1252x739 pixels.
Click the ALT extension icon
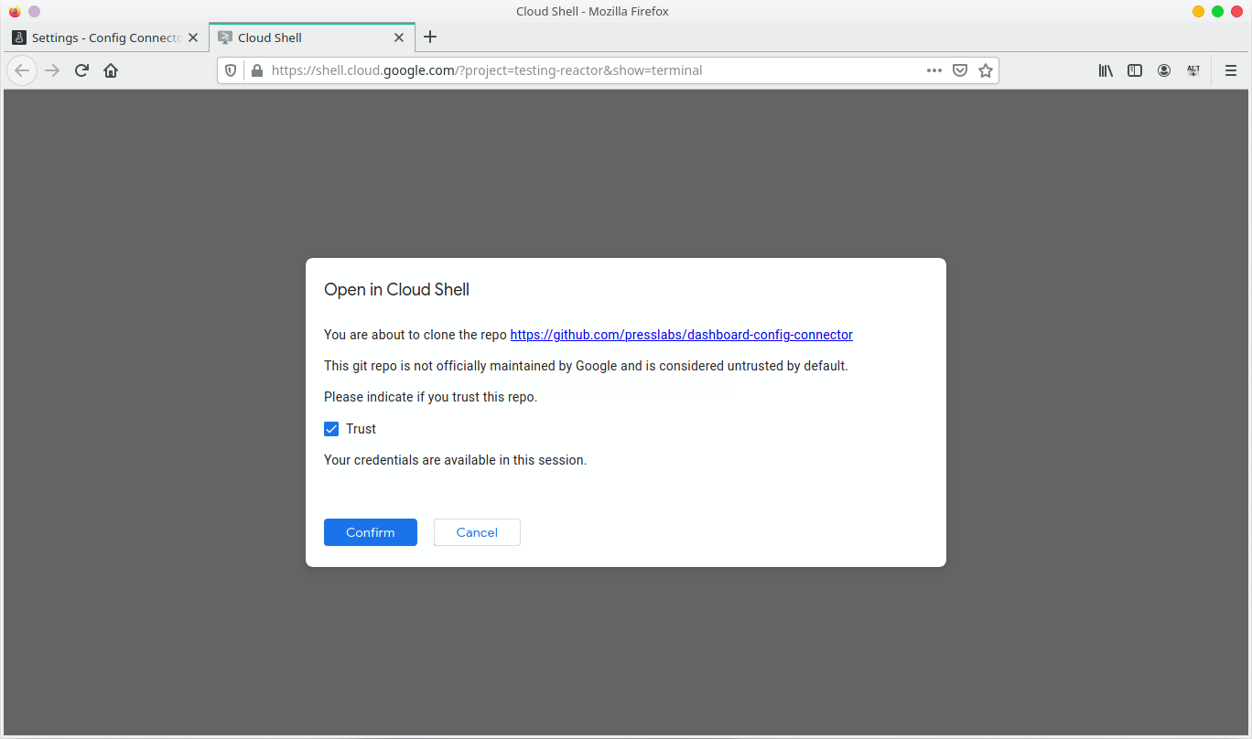click(x=1193, y=70)
